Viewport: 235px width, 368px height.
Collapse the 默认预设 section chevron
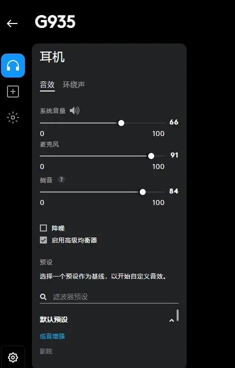click(172, 320)
